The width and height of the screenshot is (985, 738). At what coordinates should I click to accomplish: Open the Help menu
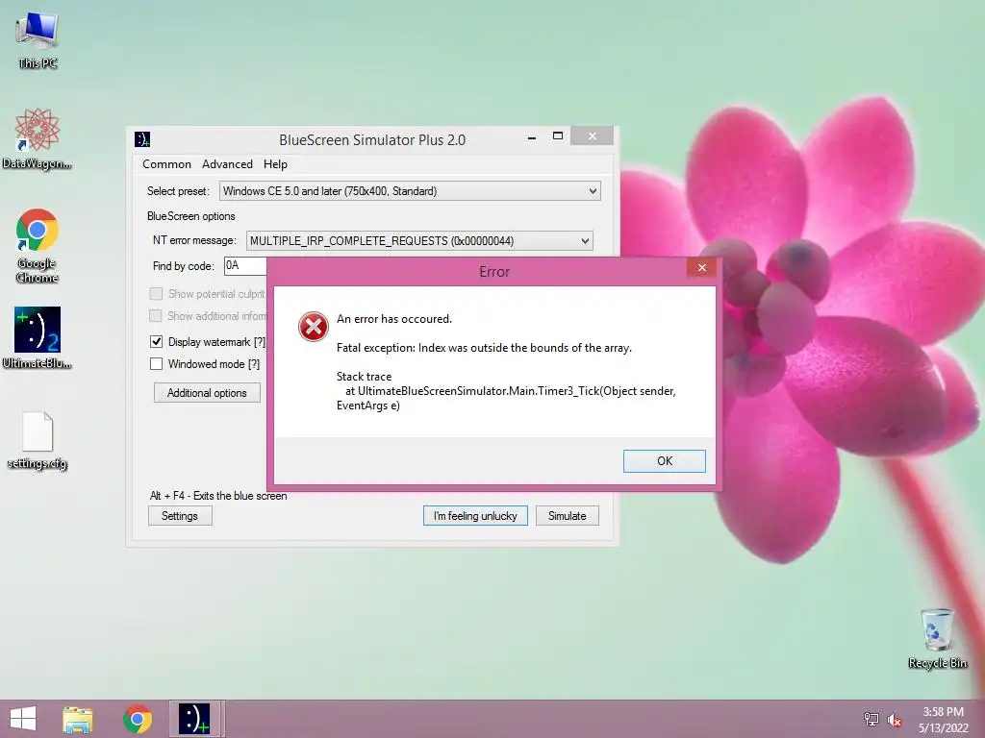click(x=275, y=164)
